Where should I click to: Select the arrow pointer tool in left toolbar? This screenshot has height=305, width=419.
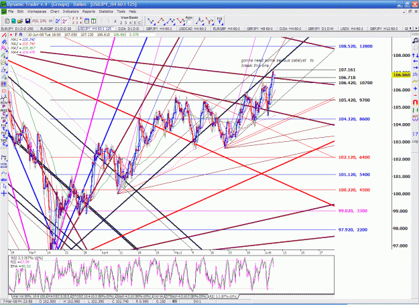pos(4,187)
